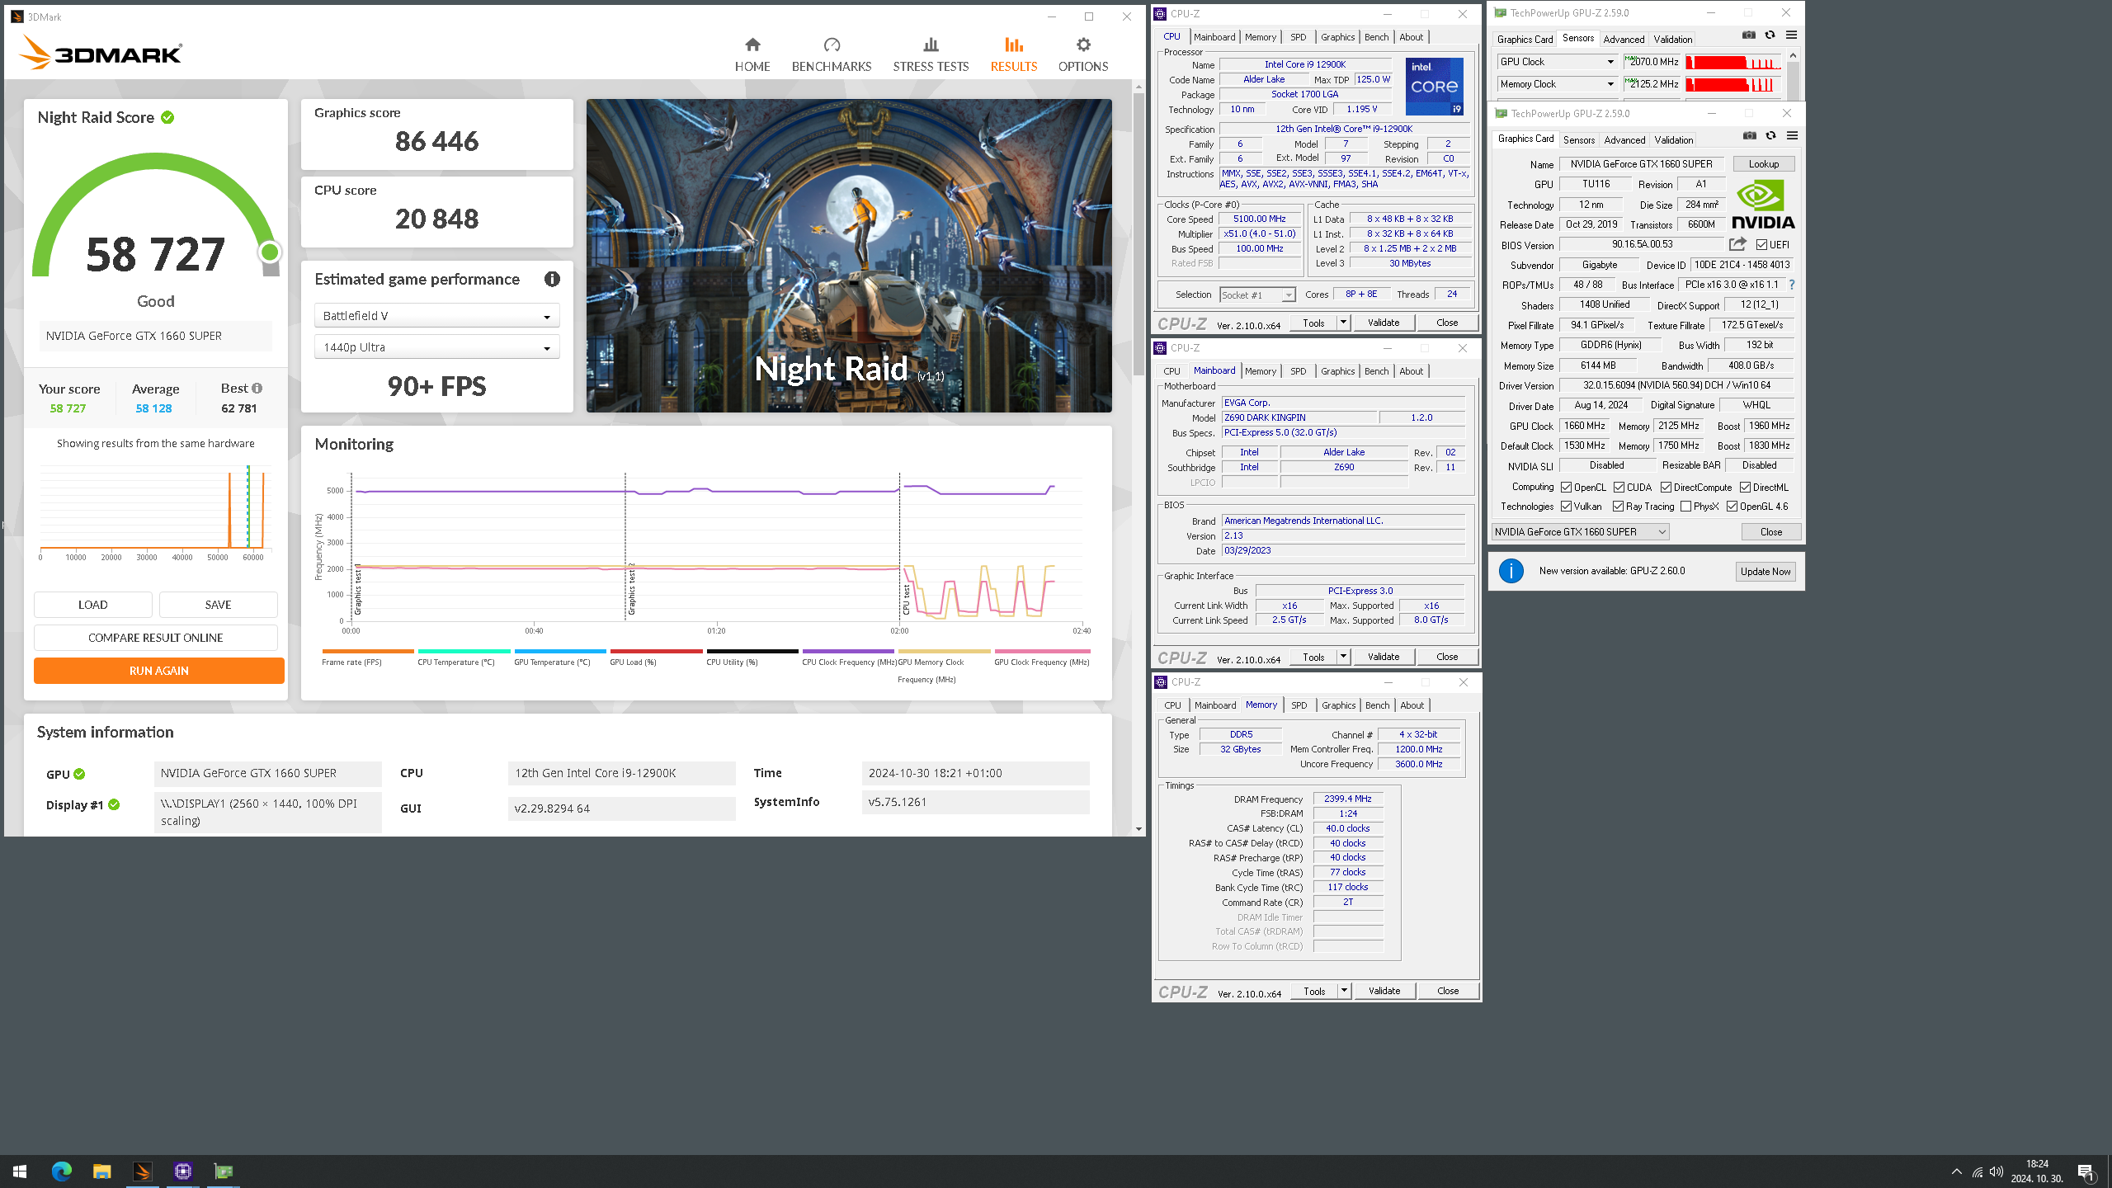Viewport: 2112px width, 1188px height.
Task: Switch to the Bench tab in top CPU-Z window
Action: (1376, 37)
